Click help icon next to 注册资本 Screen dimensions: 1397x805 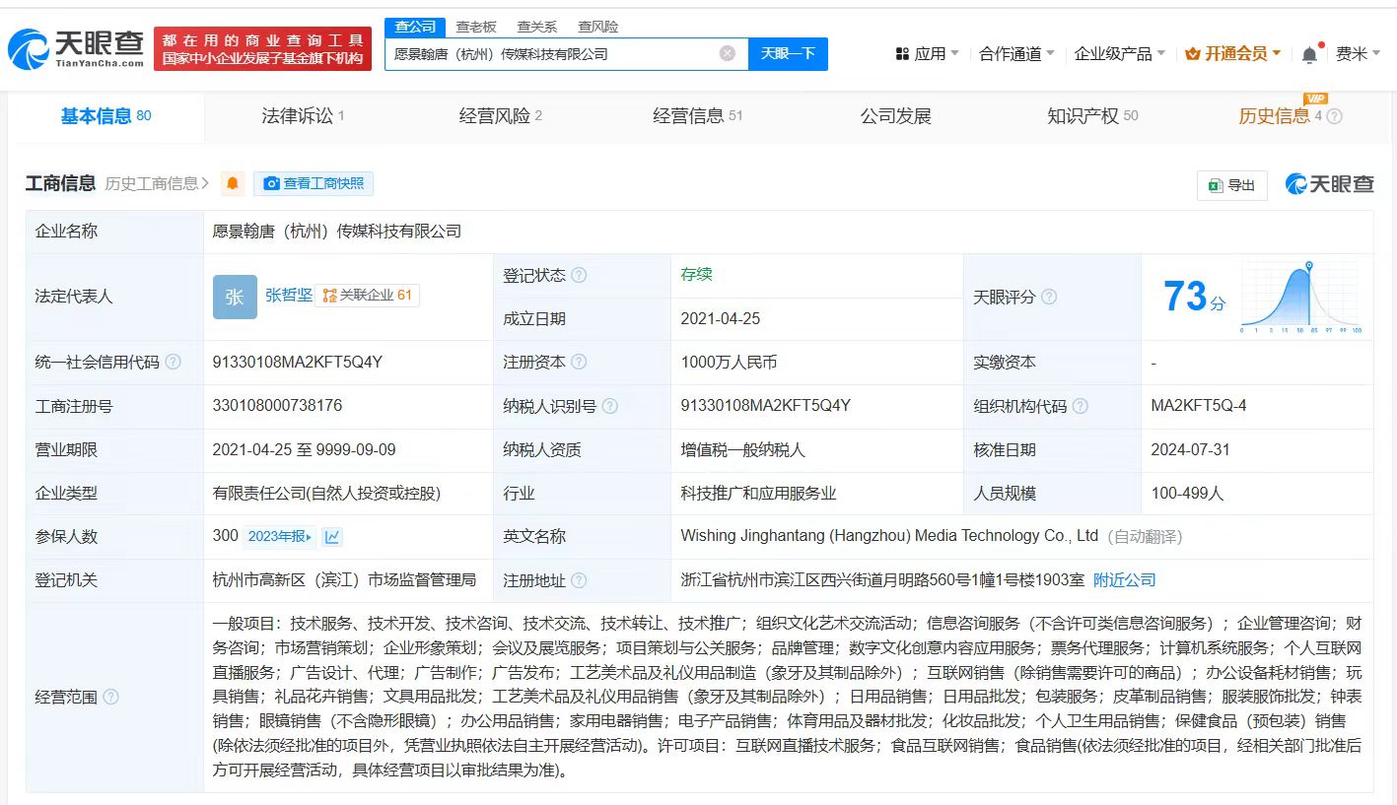[579, 362]
